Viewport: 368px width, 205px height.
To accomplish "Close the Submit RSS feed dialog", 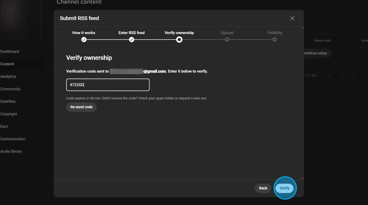I will point(292,18).
